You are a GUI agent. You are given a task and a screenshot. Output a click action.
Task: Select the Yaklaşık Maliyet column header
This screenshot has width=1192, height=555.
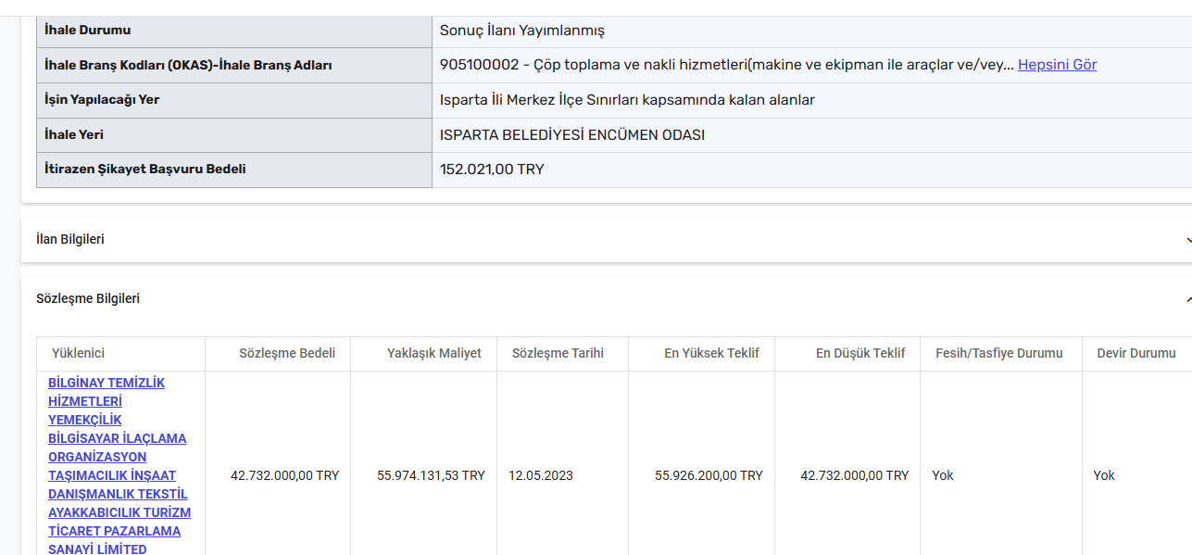[434, 353]
